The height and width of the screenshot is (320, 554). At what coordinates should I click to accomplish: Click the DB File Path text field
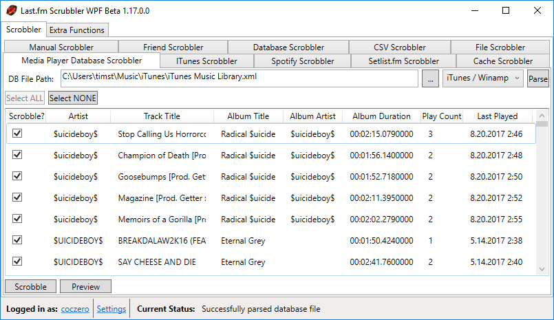(239, 78)
